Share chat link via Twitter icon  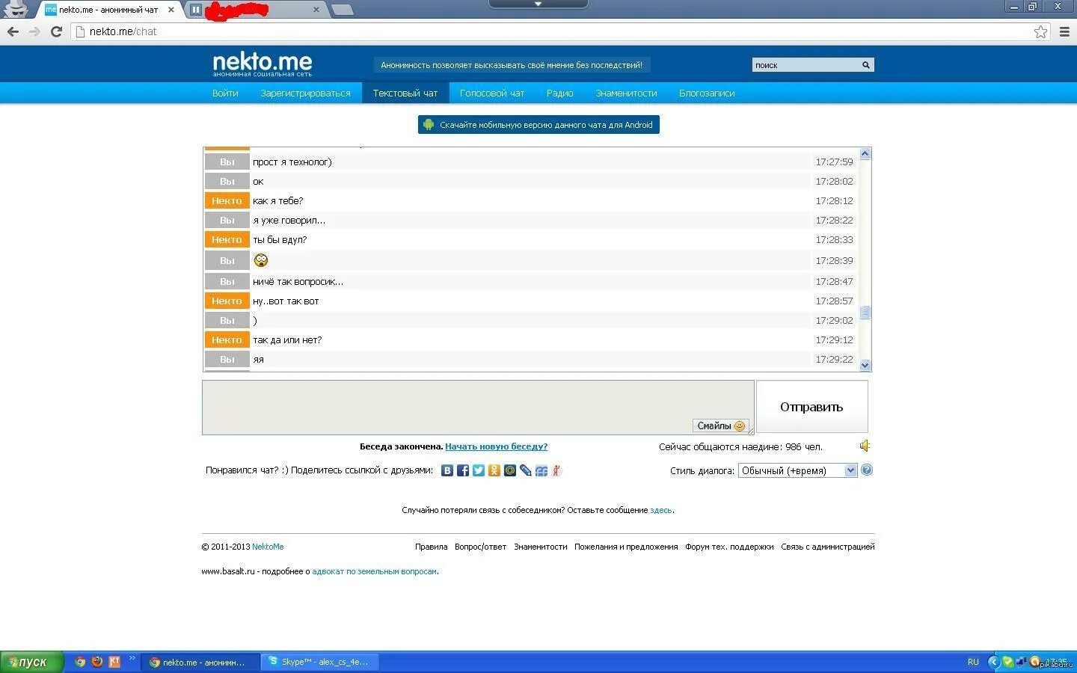click(x=479, y=470)
